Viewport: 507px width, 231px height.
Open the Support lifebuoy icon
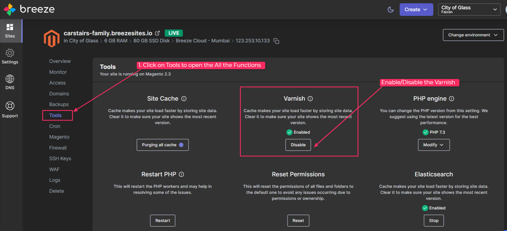(10, 106)
